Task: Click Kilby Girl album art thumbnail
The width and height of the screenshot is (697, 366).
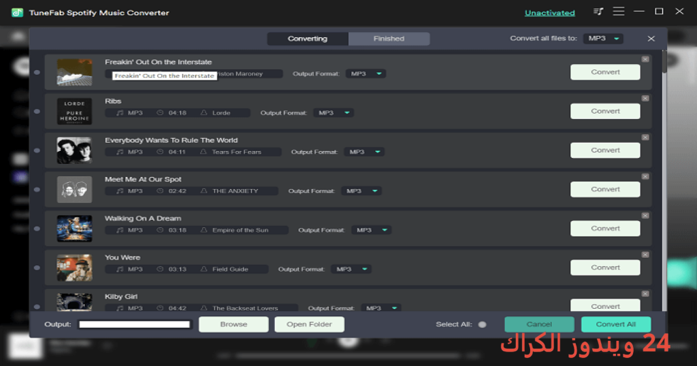Action: click(74, 301)
